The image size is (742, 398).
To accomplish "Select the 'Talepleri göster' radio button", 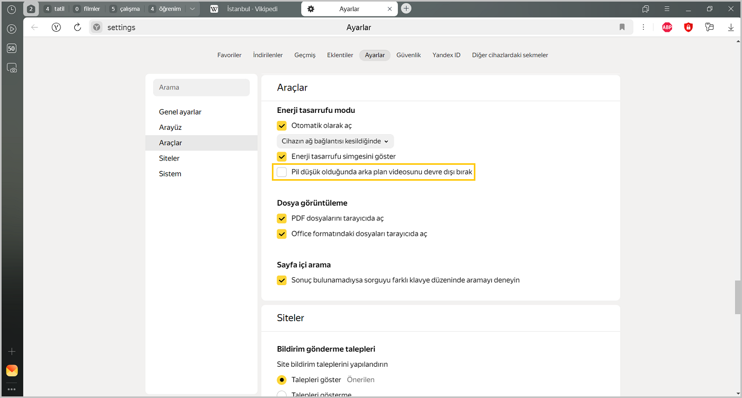I will point(282,380).
